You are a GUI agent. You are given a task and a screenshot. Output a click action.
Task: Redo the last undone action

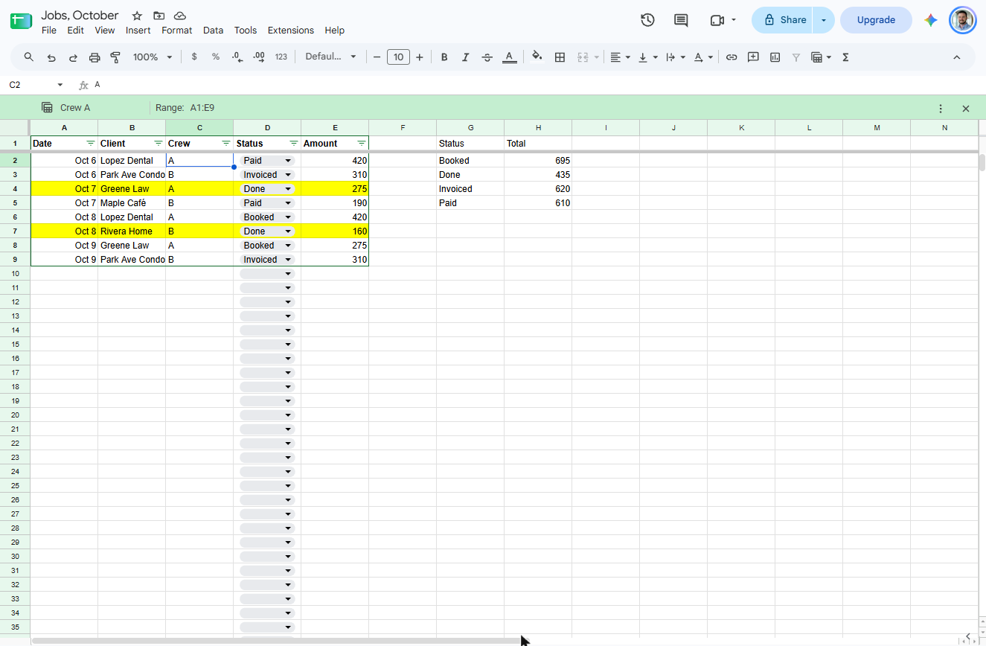pyautogui.click(x=73, y=57)
